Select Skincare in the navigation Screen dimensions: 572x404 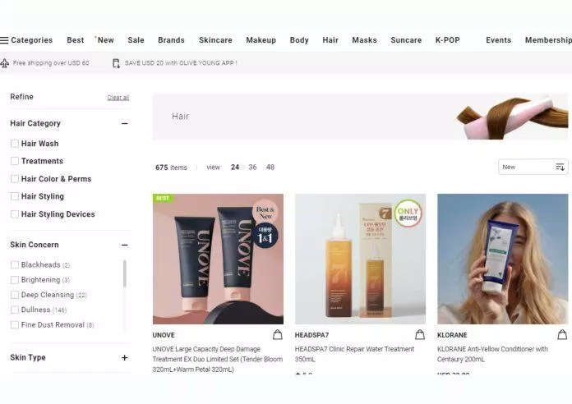[x=215, y=40]
